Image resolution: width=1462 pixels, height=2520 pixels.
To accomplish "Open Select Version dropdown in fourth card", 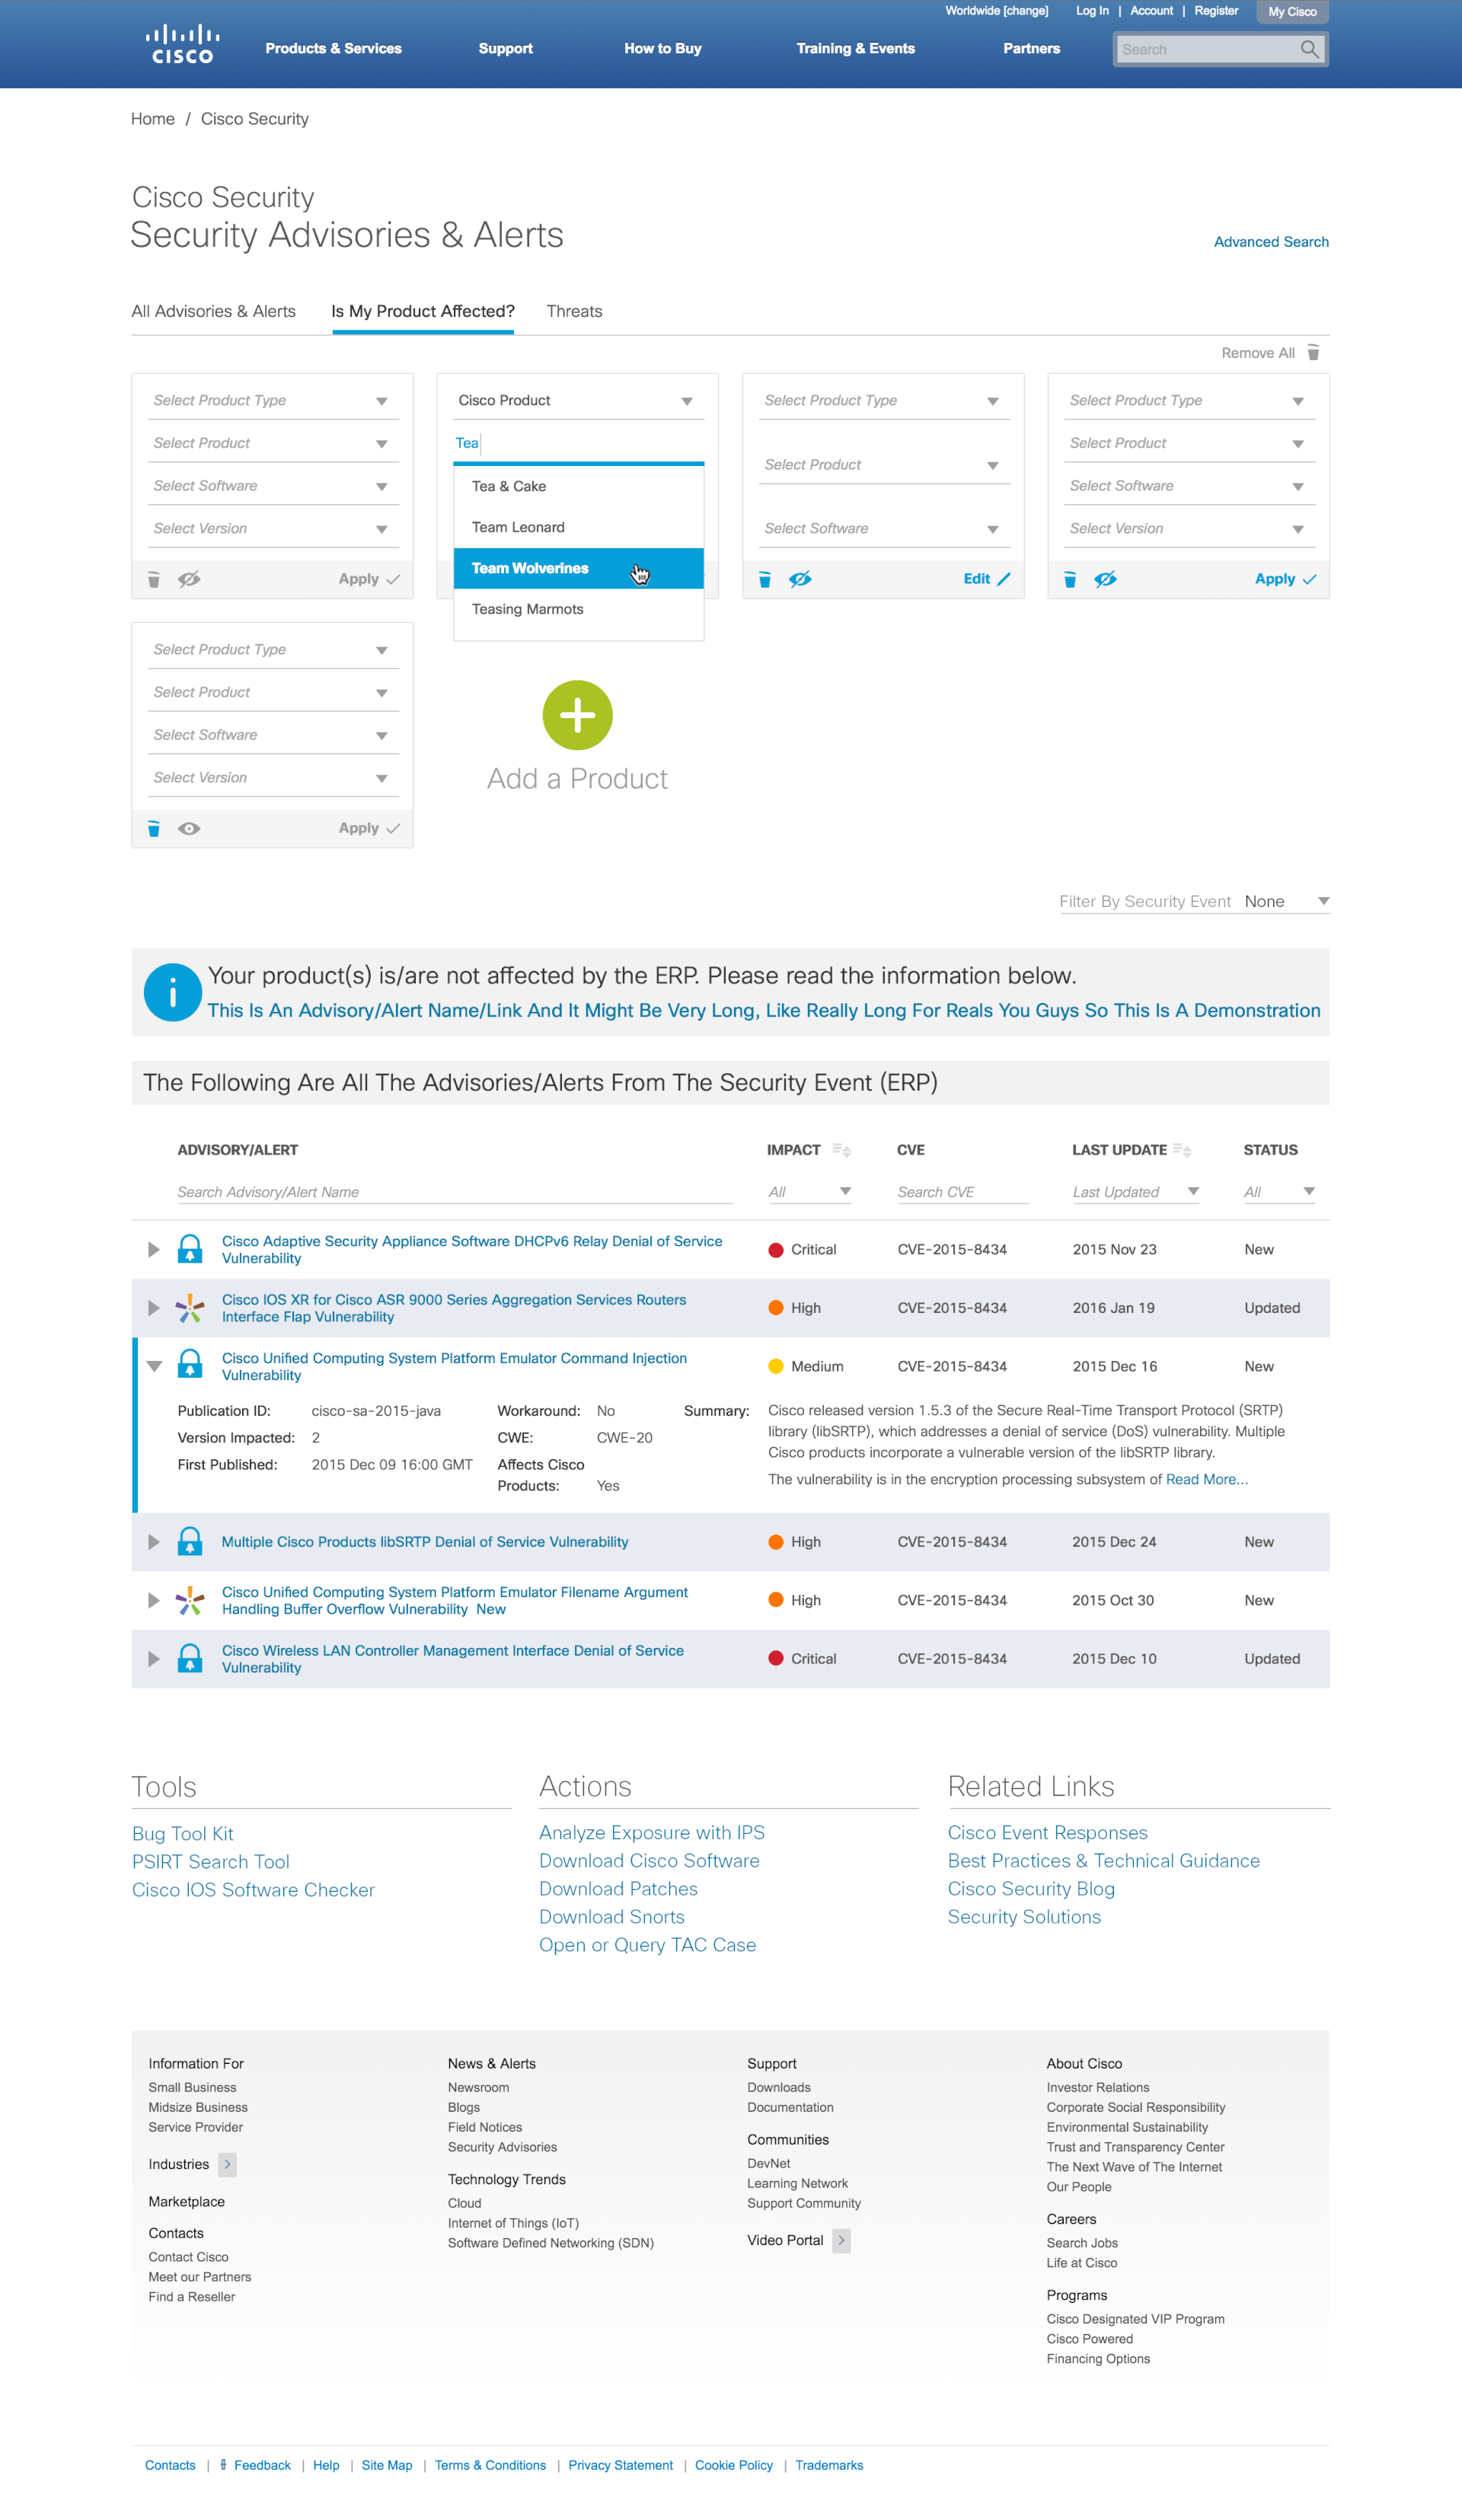I will click(x=1189, y=528).
